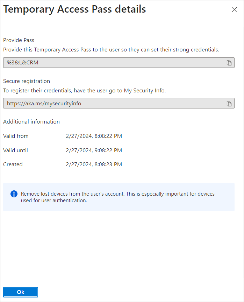Click the Temporary Access Pass details title

coord(74,9)
